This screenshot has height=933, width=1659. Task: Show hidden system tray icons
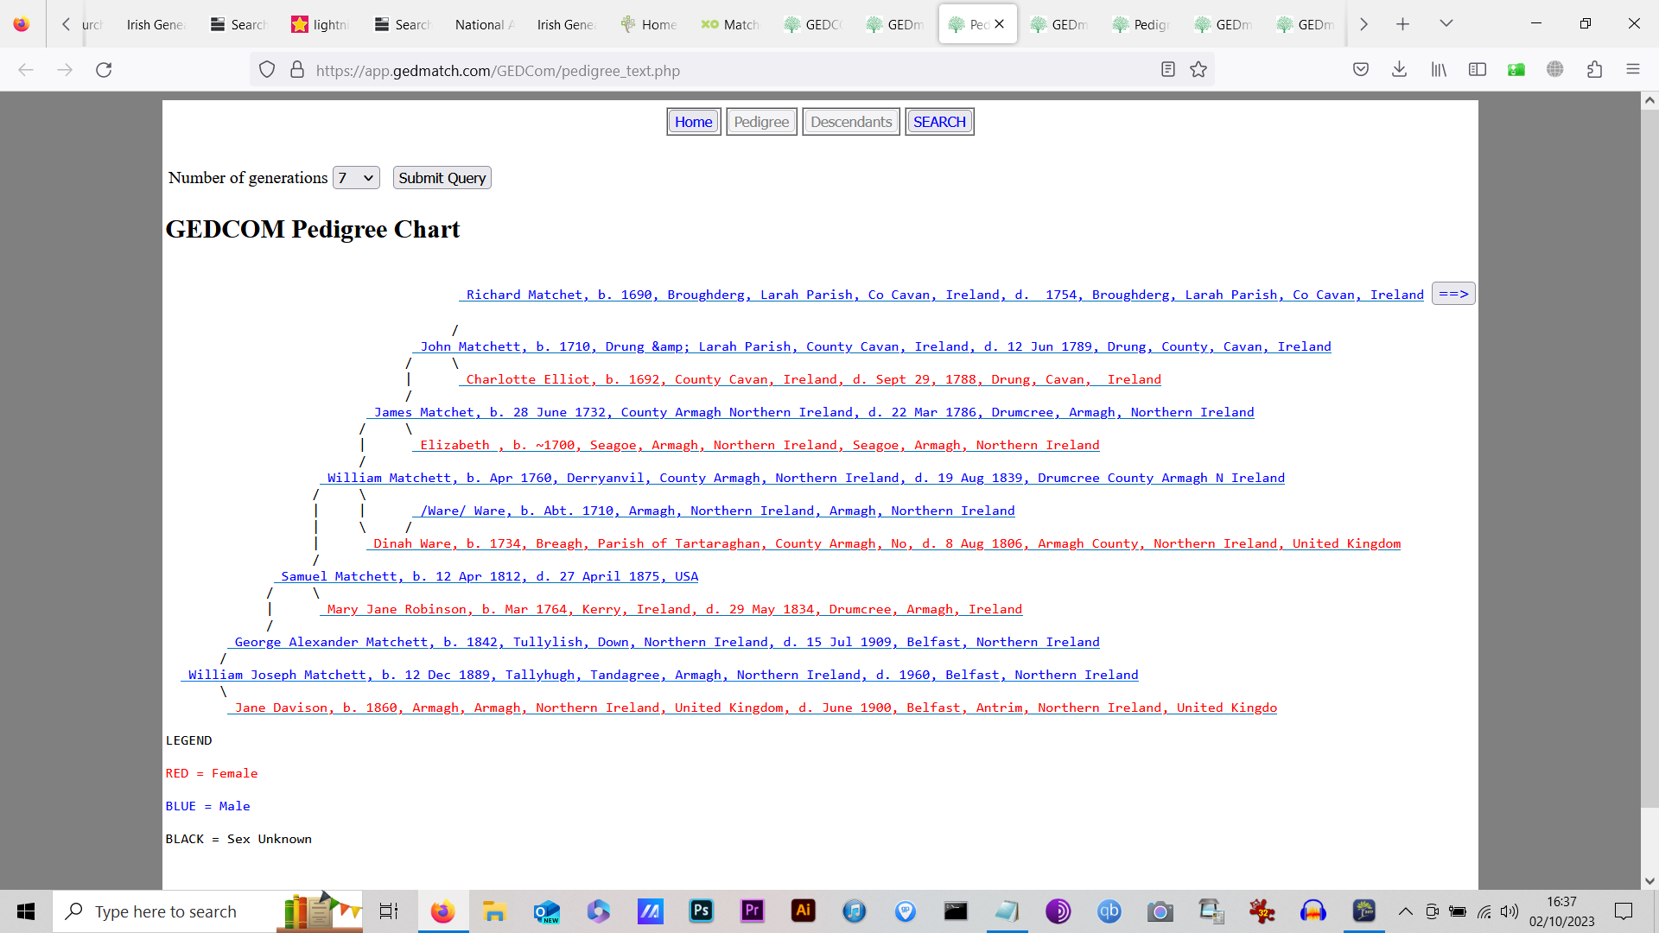coord(1406,911)
